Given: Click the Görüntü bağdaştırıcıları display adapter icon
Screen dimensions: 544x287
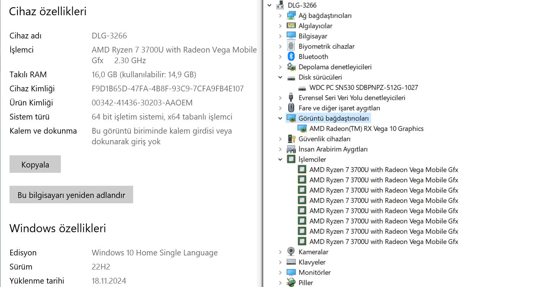Looking at the screenshot, I should [291, 118].
